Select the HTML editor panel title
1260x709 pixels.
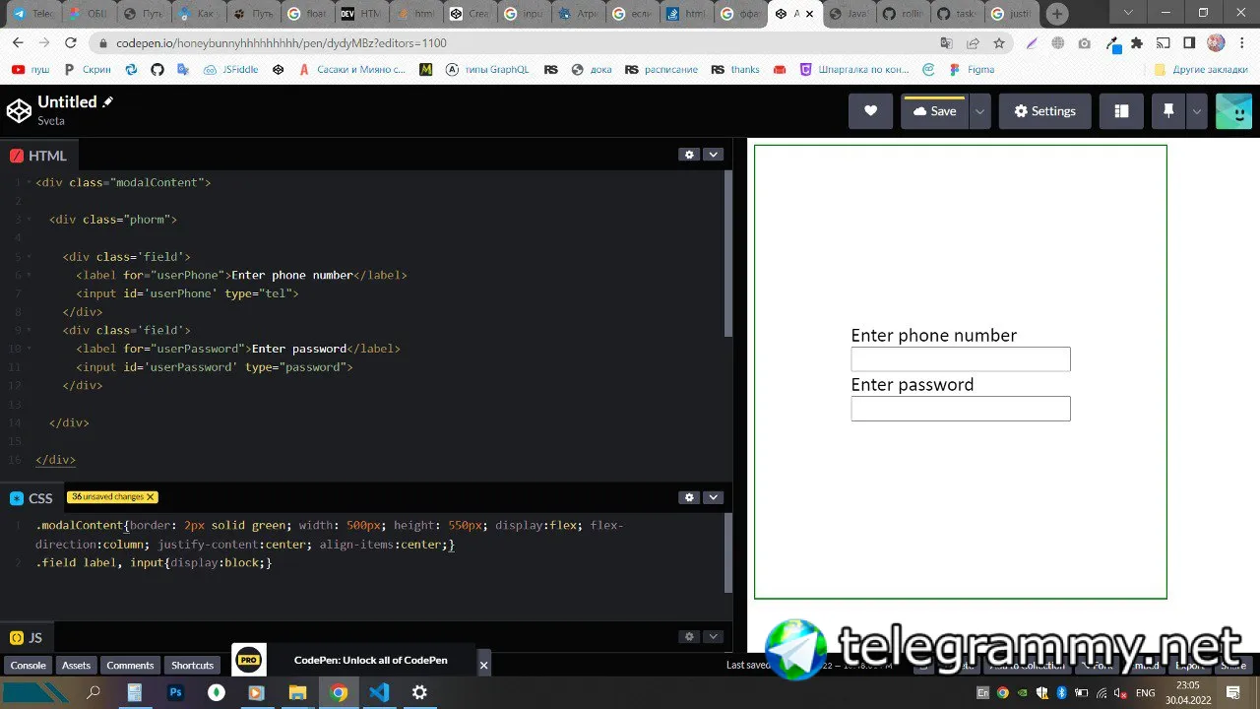click(38, 156)
